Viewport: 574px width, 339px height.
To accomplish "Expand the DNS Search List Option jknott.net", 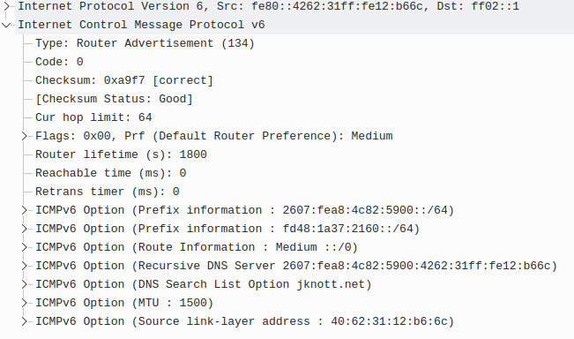I will pos(24,284).
